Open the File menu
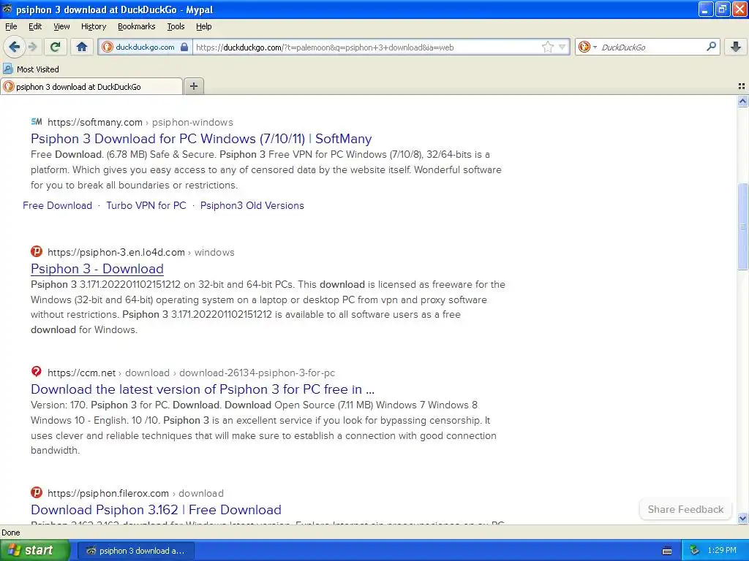The image size is (749, 561). (11, 26)
